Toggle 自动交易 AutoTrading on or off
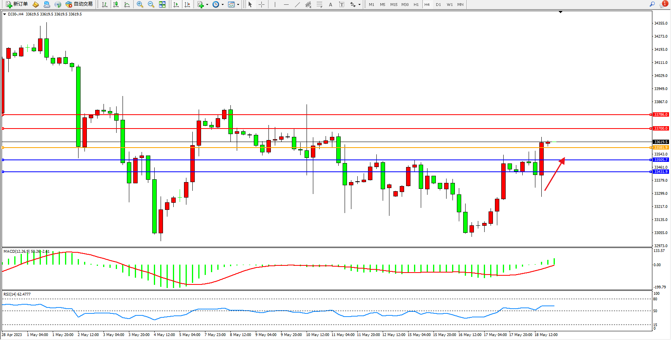Viewport: 671px width, 340px height. pos(79,4)
